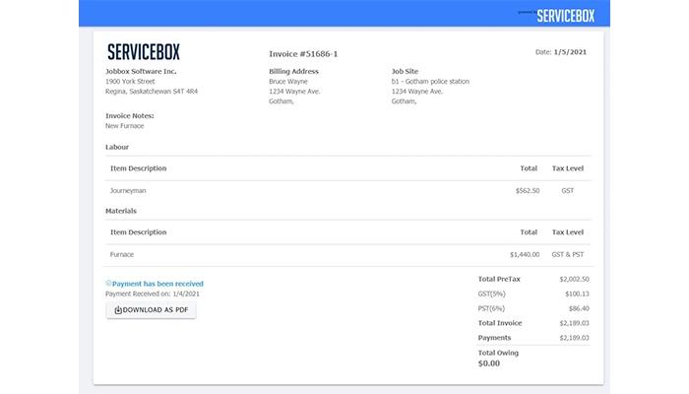Select 'Tax Level' header under Materials
689x394 pixels.
tap(568, 232)
